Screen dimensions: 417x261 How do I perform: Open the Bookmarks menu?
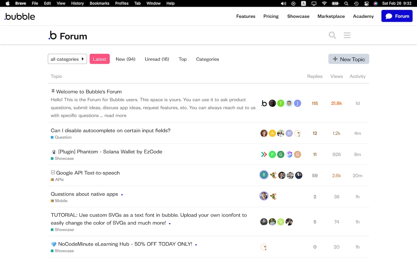99,3
